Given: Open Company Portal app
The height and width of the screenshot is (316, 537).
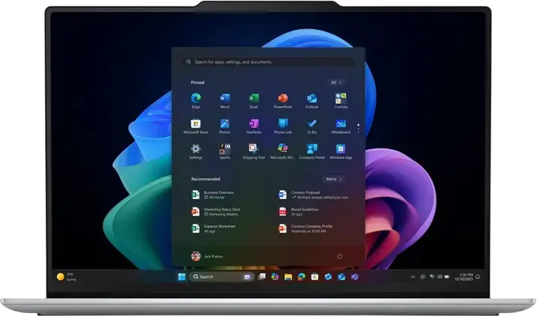Looking at the screenshot, I should 312,151.
